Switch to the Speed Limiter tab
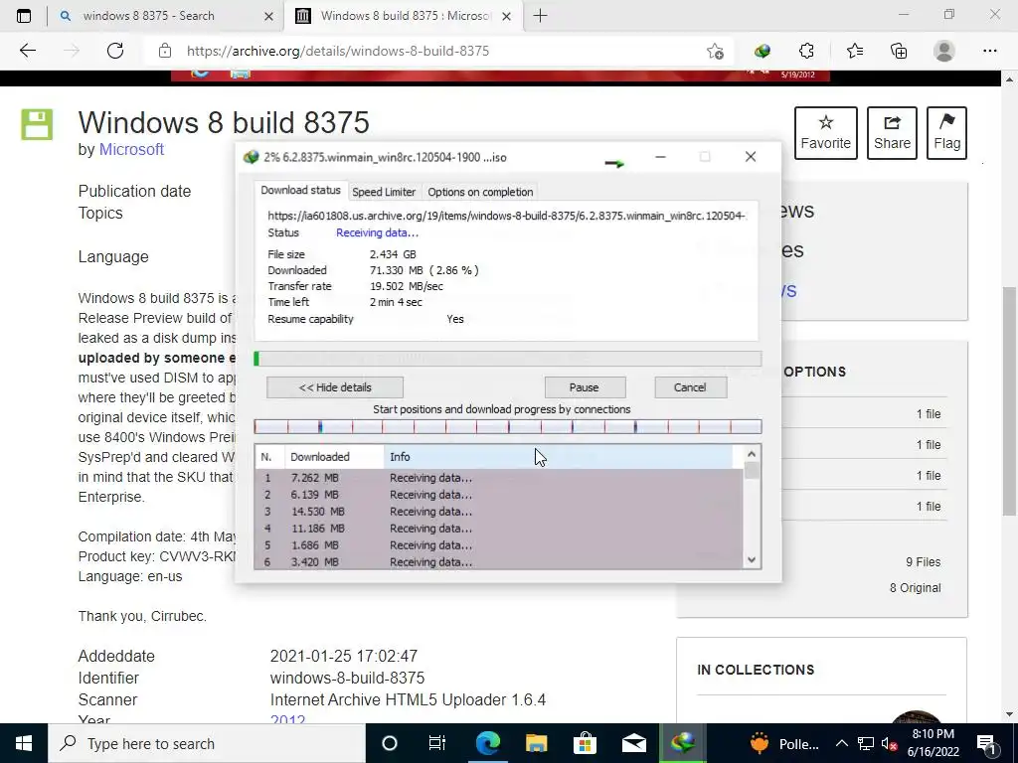The image size is (1018, 763). click(x=384, y=192)
